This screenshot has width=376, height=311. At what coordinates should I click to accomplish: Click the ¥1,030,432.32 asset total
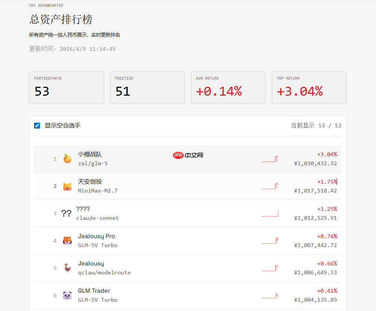(316, 163)
